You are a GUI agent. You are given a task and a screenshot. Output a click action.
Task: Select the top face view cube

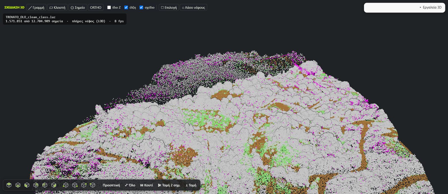tap(9, 185)
